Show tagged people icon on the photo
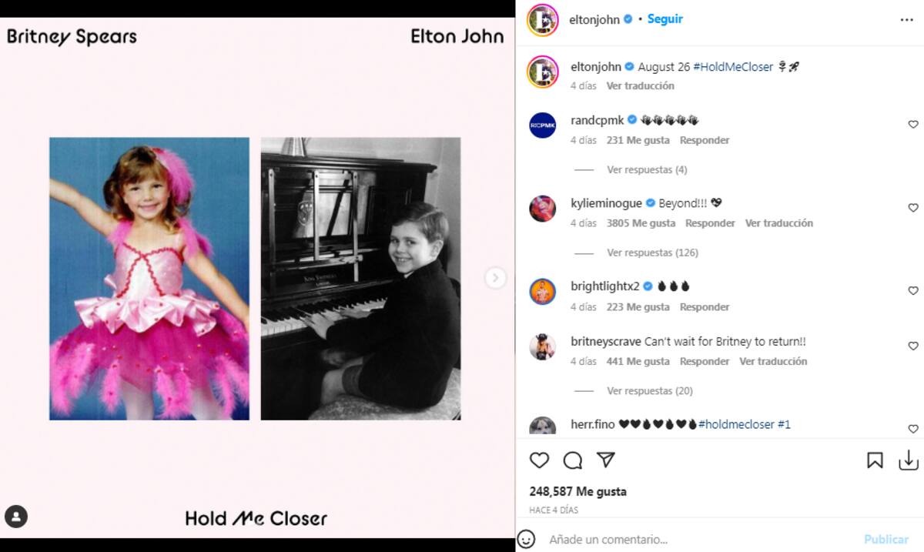The width and height of the screenshot is (924, 552). [16, 517]
